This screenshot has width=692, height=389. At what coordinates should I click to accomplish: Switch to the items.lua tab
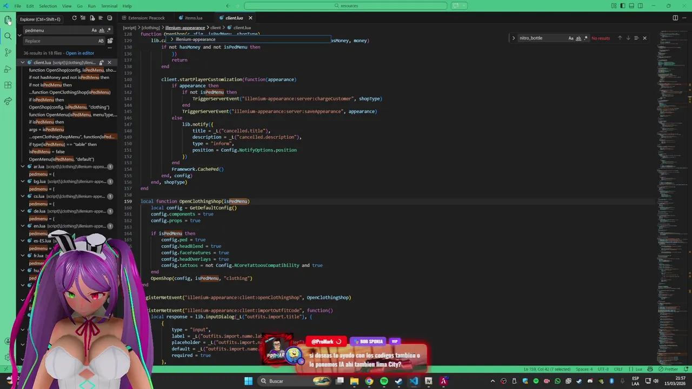coord(193,18)
